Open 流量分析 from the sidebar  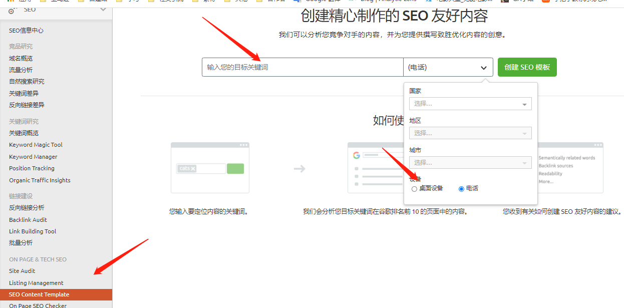click(21, 70)
